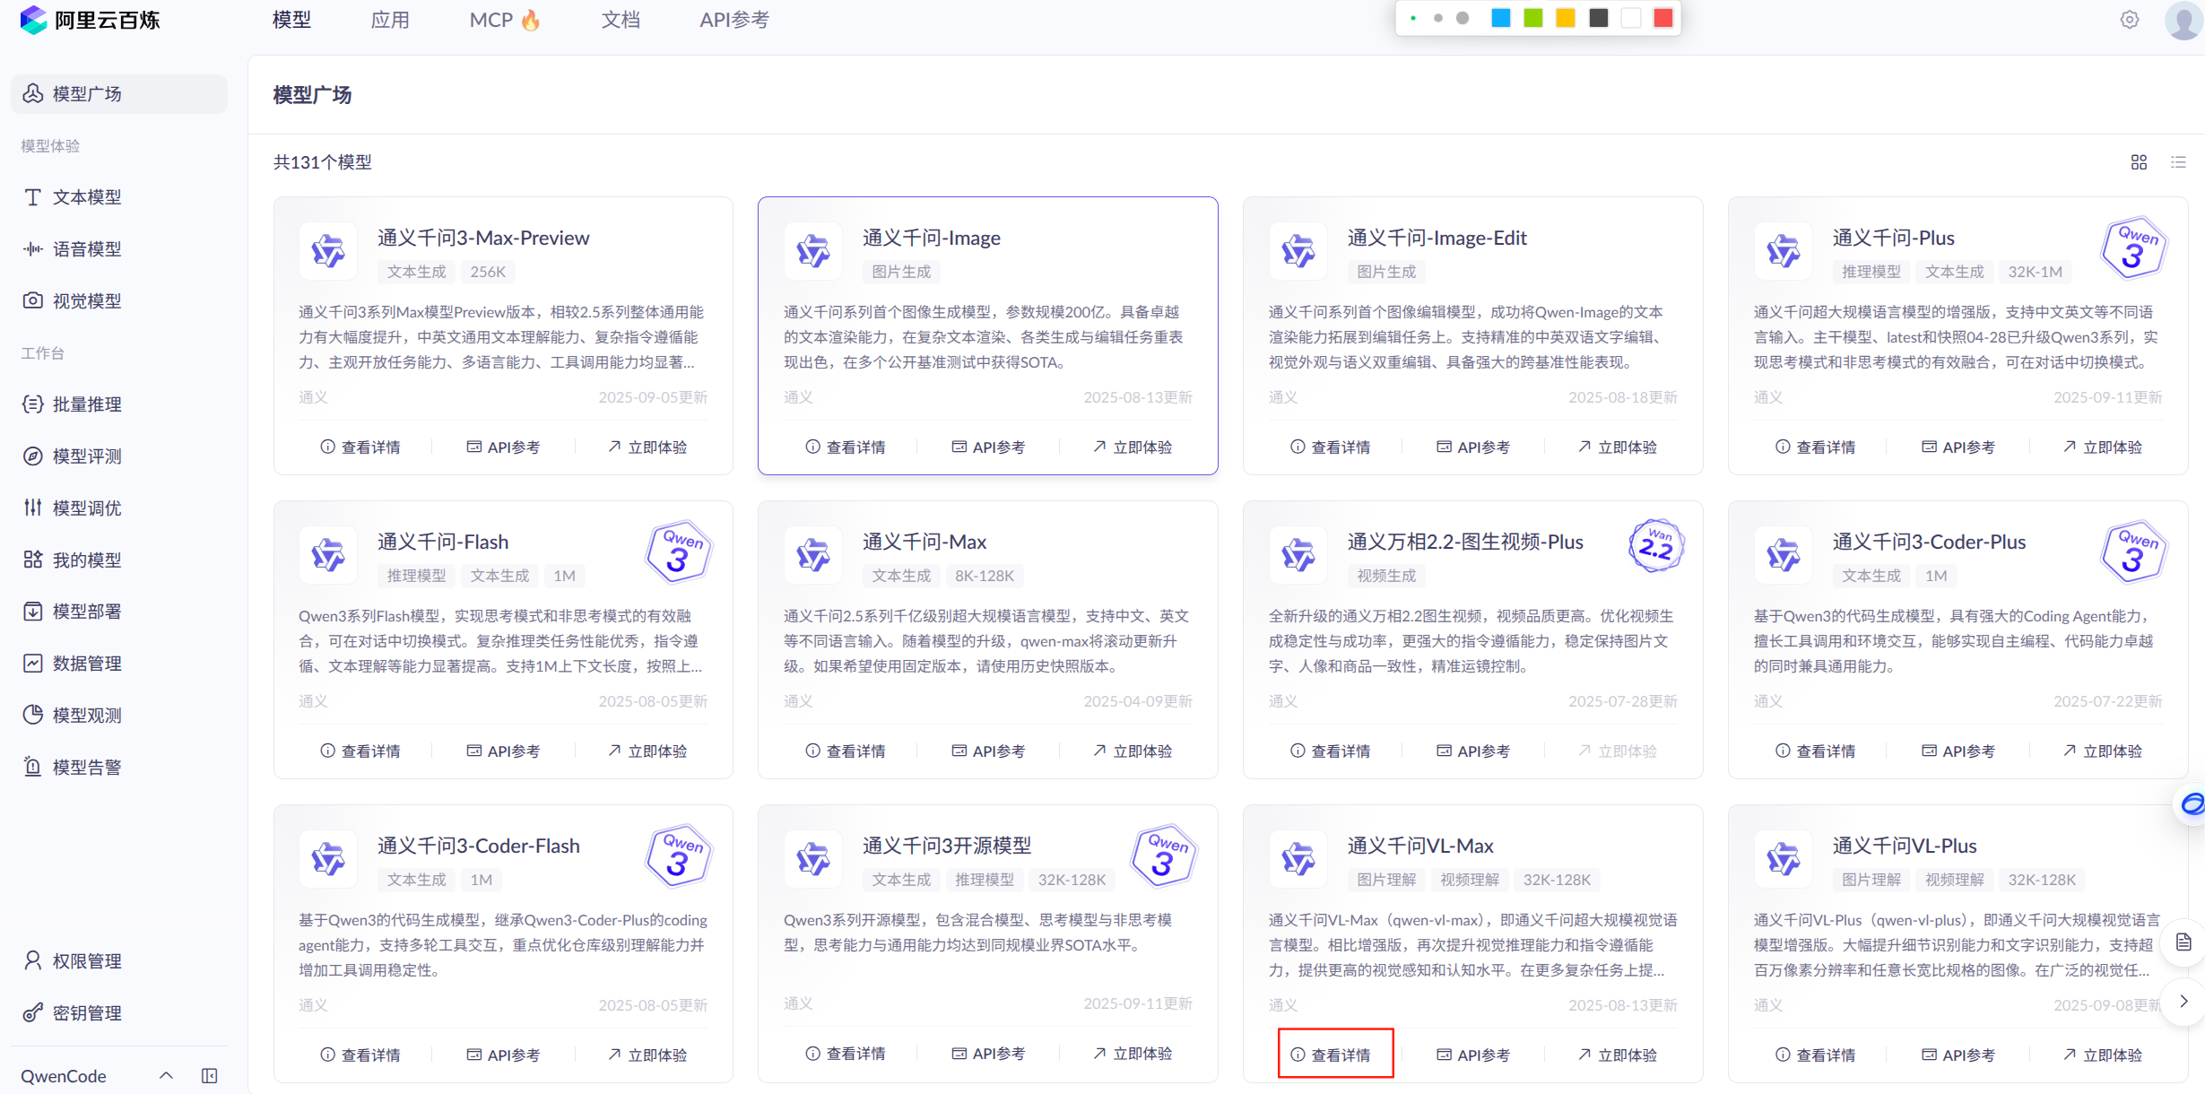The image size is (2205, 1094).
Task: Click the 通义千问-Plus model logo icon
Action: 1783,250
